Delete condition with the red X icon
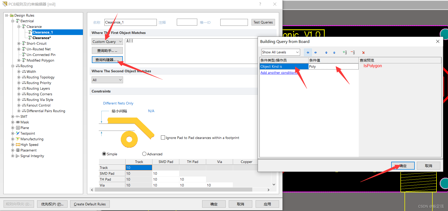 (363, 53)
